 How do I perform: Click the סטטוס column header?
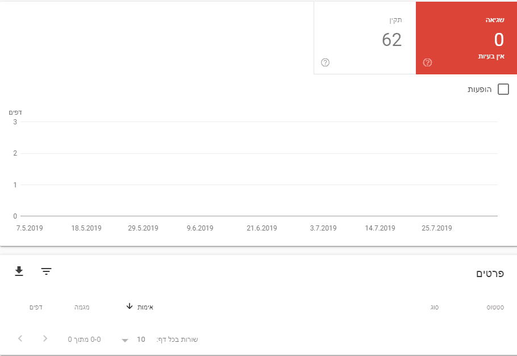coord(495,307)
